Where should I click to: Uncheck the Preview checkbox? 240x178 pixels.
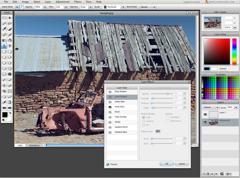(108, 164)
